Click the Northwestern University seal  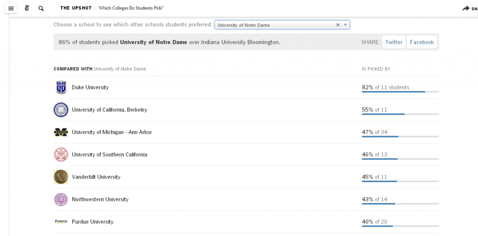point(61,199)
